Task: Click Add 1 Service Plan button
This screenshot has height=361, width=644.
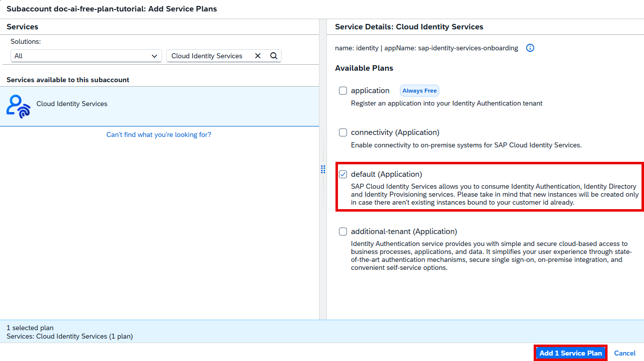Action: (x=571, y=353)
